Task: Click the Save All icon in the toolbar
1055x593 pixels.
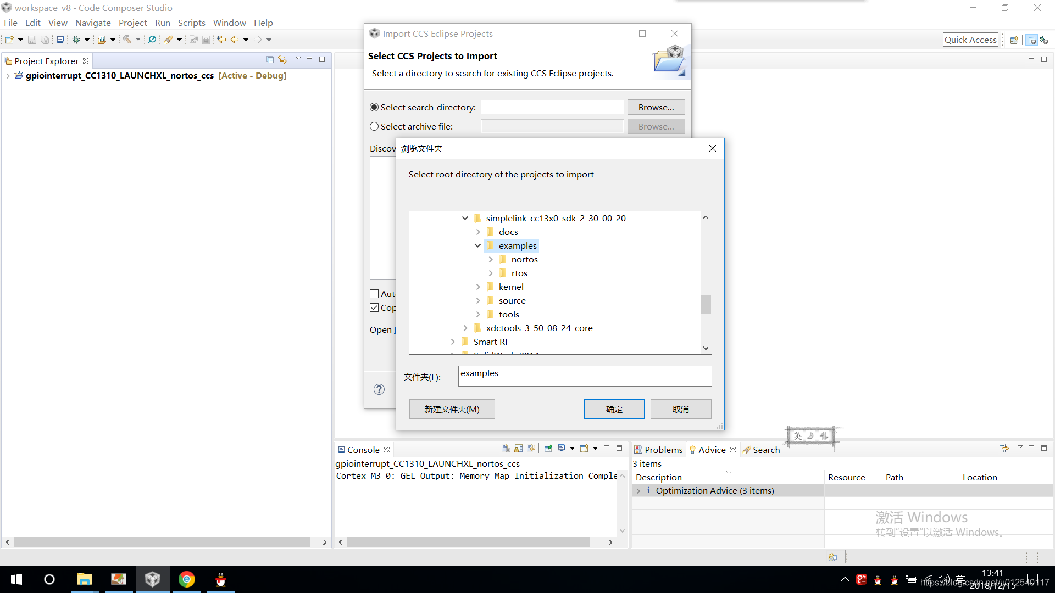Action: pos(45,40)
